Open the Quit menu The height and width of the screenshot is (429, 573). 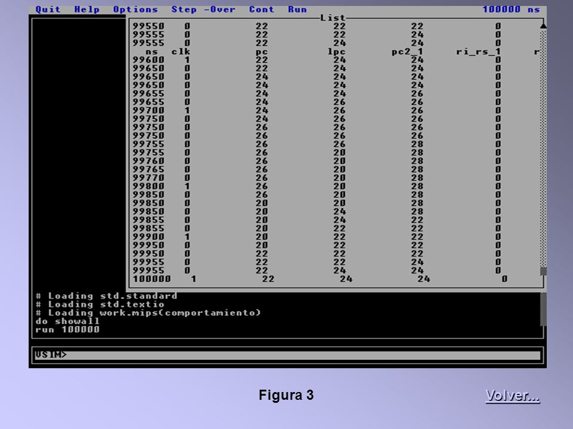point(48,10)
